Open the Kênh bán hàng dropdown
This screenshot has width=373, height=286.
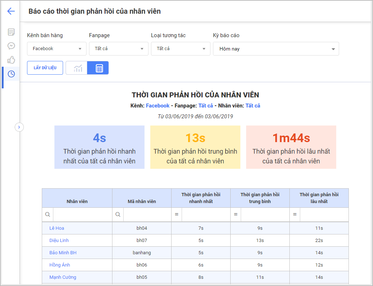click(x=57, y=49)
